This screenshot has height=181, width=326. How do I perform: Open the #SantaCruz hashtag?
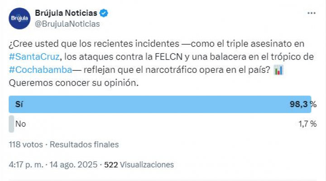click(34, 57)
